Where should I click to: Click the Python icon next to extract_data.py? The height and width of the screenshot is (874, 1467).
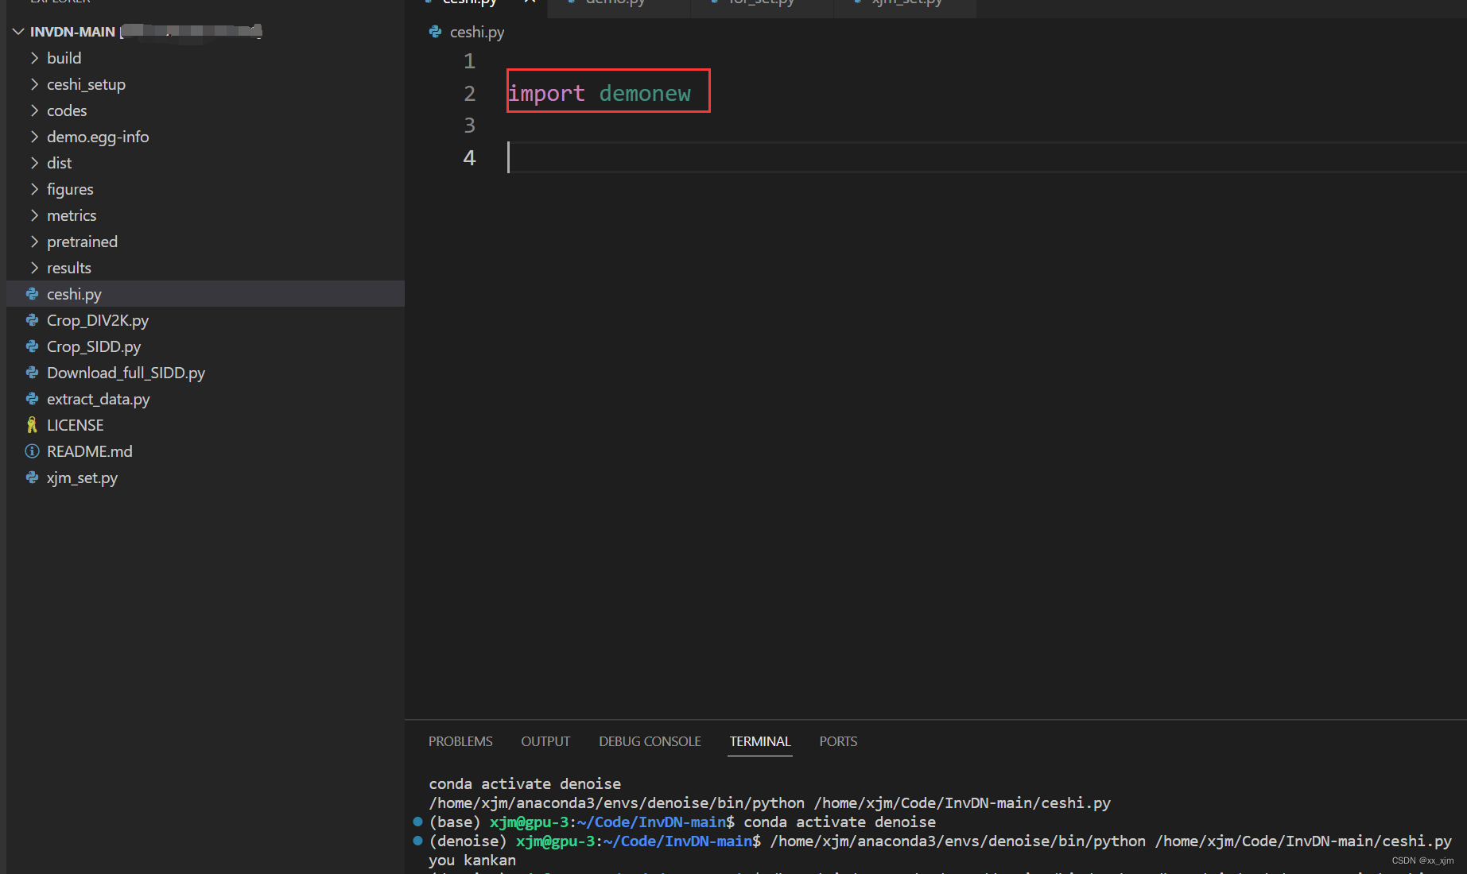click(x=32, y=398)
